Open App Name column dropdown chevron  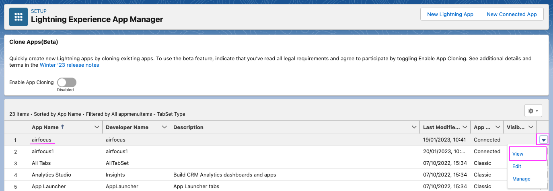point(97,127)
